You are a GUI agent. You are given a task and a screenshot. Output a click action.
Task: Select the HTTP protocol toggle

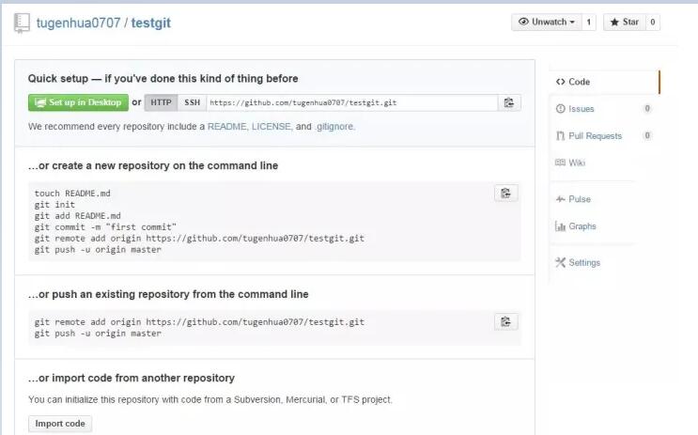point(161,102)
